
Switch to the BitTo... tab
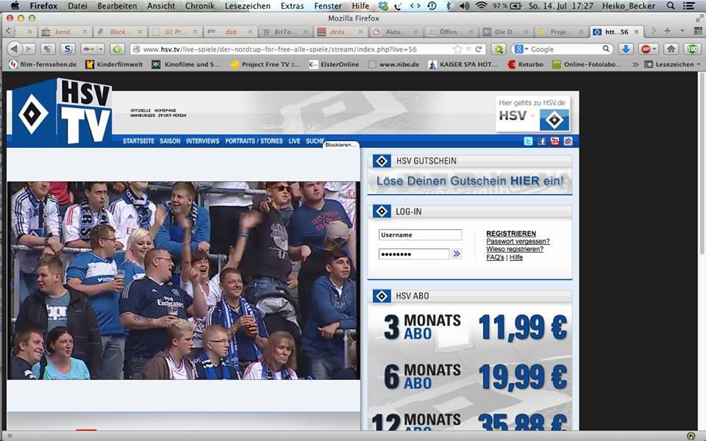pyautogui.click(x=285, y=32)
